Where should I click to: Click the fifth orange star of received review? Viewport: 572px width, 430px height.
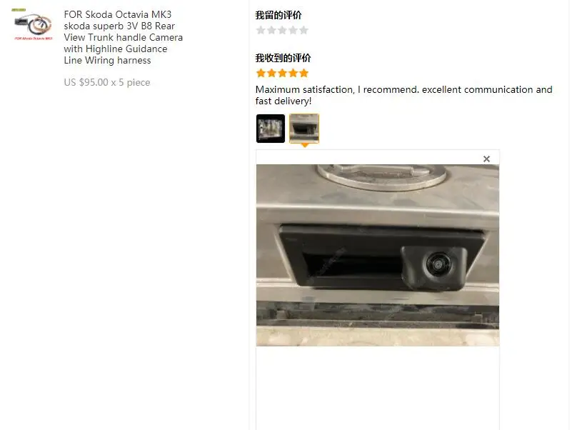[304, 74]
